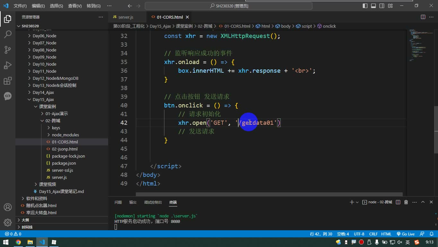Open the Manage gear menu

8,222
